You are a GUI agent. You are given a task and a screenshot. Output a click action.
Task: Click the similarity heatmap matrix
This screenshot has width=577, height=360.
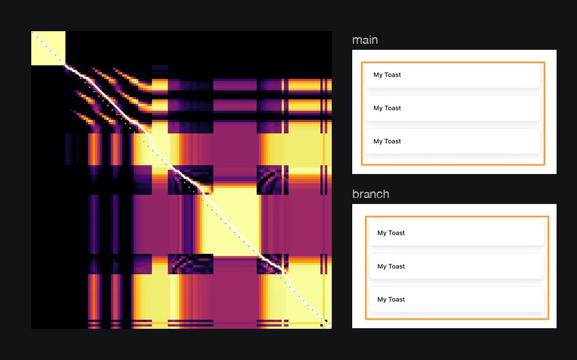tap(182, 180)
